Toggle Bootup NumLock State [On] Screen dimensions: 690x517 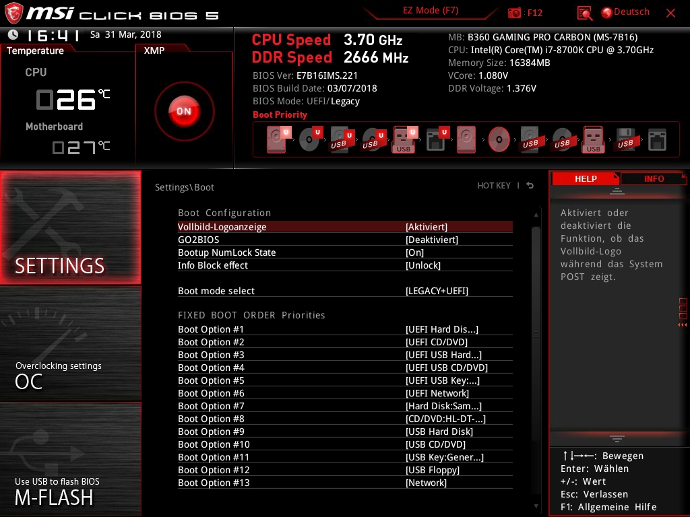click(345, 252)
